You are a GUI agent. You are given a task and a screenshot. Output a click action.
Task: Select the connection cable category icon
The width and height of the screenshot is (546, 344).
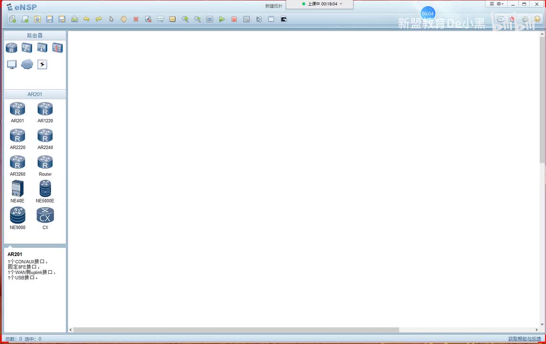click(x=42, y=64)
